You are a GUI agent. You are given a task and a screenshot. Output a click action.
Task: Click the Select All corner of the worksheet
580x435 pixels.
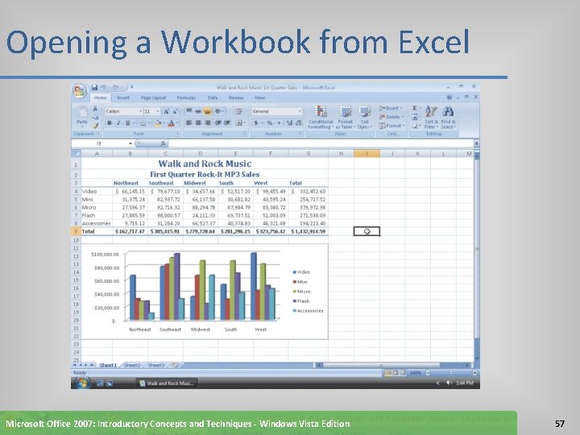pyautogui.click(x=76, y=153)
